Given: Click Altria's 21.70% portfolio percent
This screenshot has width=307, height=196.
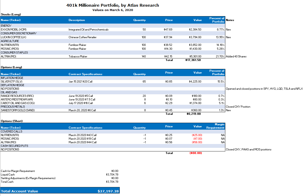Looking at the screenshot, I should [x=220, y=56].
